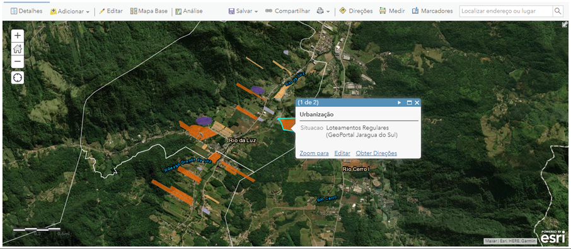This screenshot has height=249, width=571.
Task: Maximize the Urbanização popup window
Action: (409, 103)
